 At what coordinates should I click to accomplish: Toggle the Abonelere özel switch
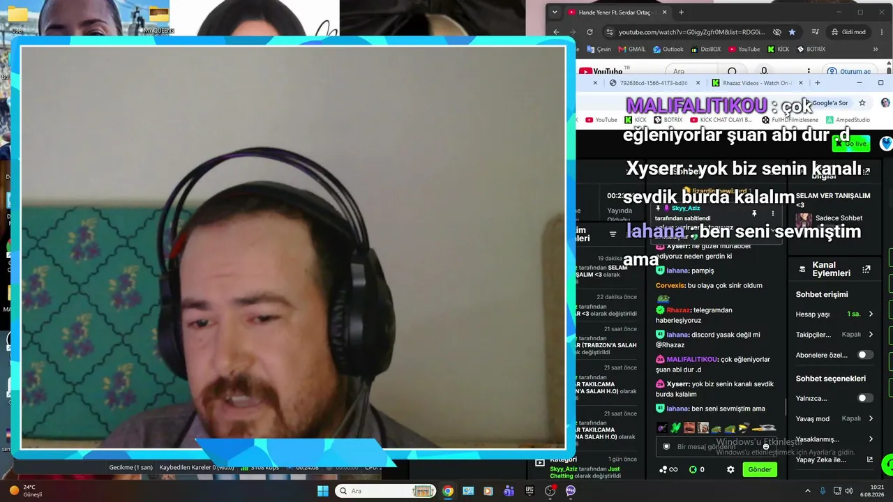pos(865,355)
